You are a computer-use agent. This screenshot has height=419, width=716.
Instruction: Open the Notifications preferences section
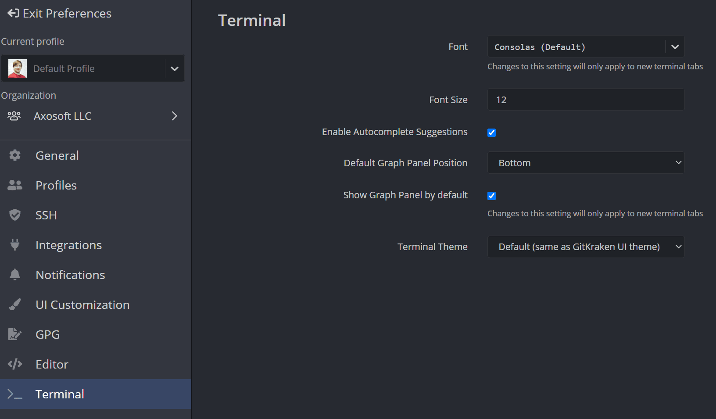70,275
